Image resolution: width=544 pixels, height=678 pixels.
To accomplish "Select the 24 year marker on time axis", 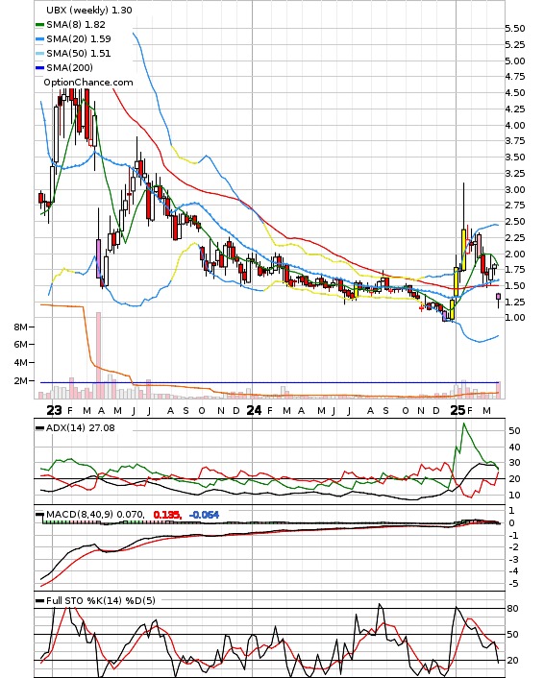I will click(x=254, y=410).
